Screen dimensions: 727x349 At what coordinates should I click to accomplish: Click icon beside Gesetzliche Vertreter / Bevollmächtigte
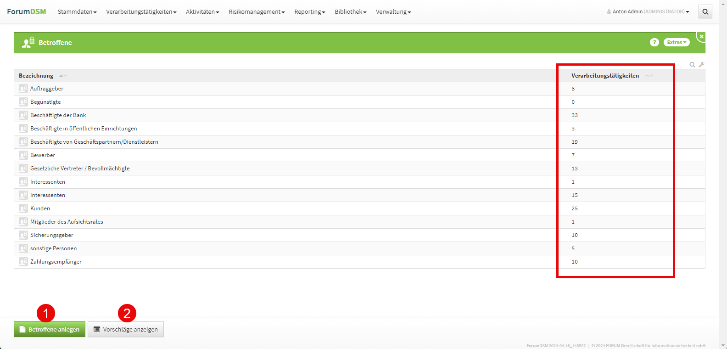click(23, 169)
